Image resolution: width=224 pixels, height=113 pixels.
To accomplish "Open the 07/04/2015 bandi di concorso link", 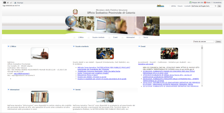I will pyautogui.click(x=169, y=72).
